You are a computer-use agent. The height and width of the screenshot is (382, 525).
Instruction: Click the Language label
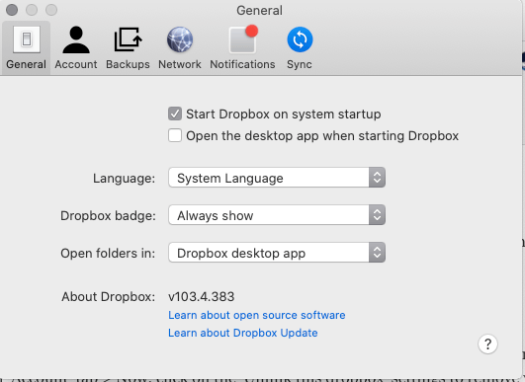[x=124, y=179]
